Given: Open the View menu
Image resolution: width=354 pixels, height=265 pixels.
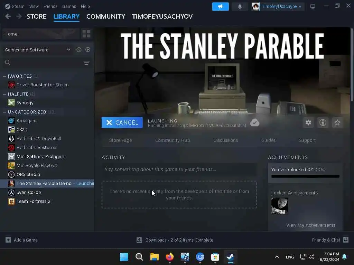Looking at the screenshot, I should (x=34, y=7).
